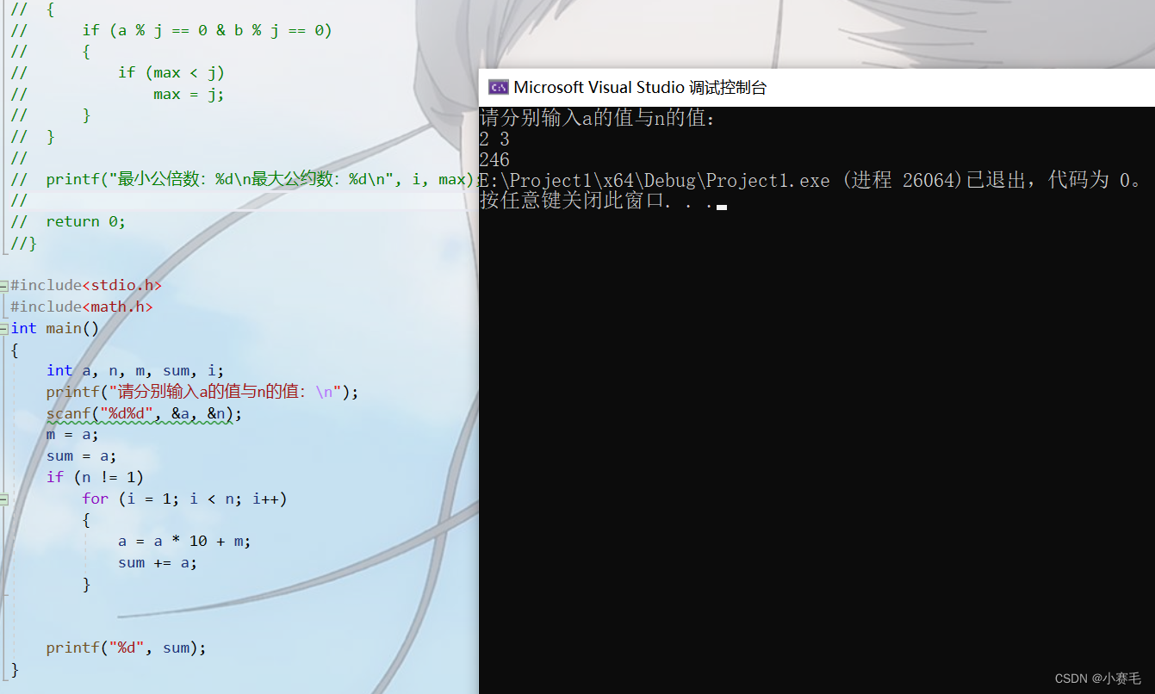The height and width of the screenshot is (694, 1155).
Task: Place cursor on the underlined scanf format string
Action: [127, 412]
